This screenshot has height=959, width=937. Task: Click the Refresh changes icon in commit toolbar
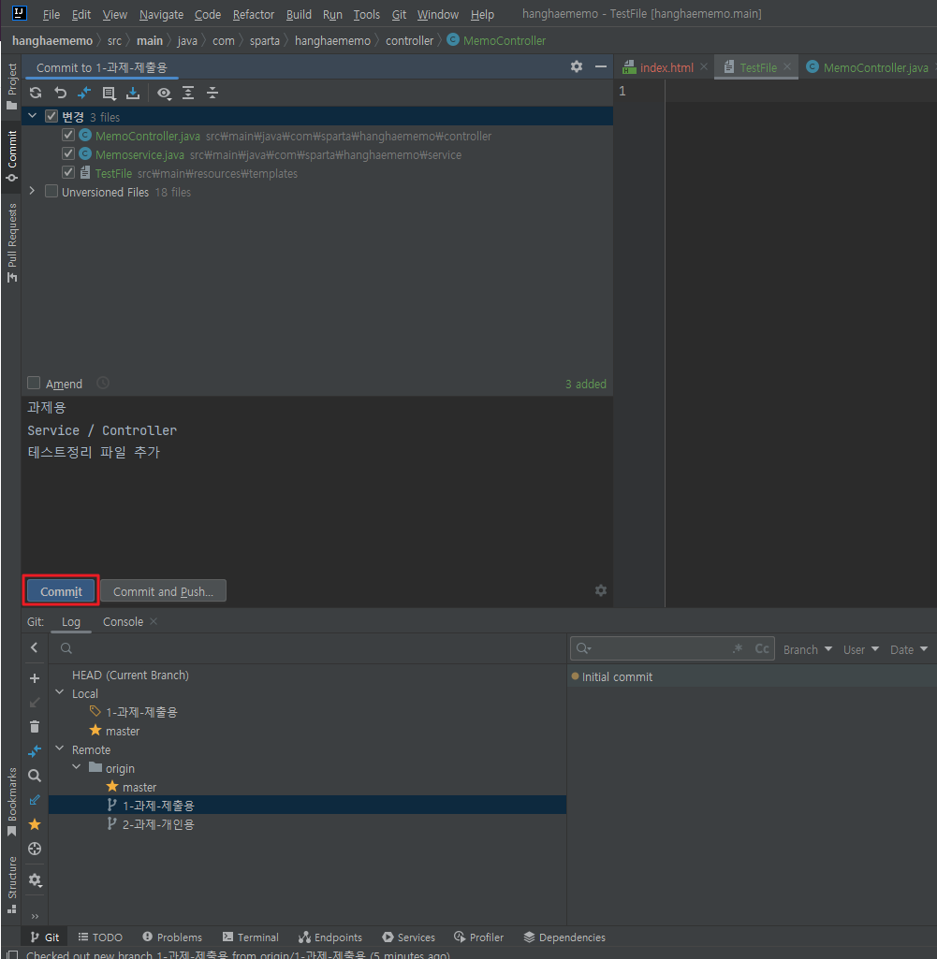[36, 93]
